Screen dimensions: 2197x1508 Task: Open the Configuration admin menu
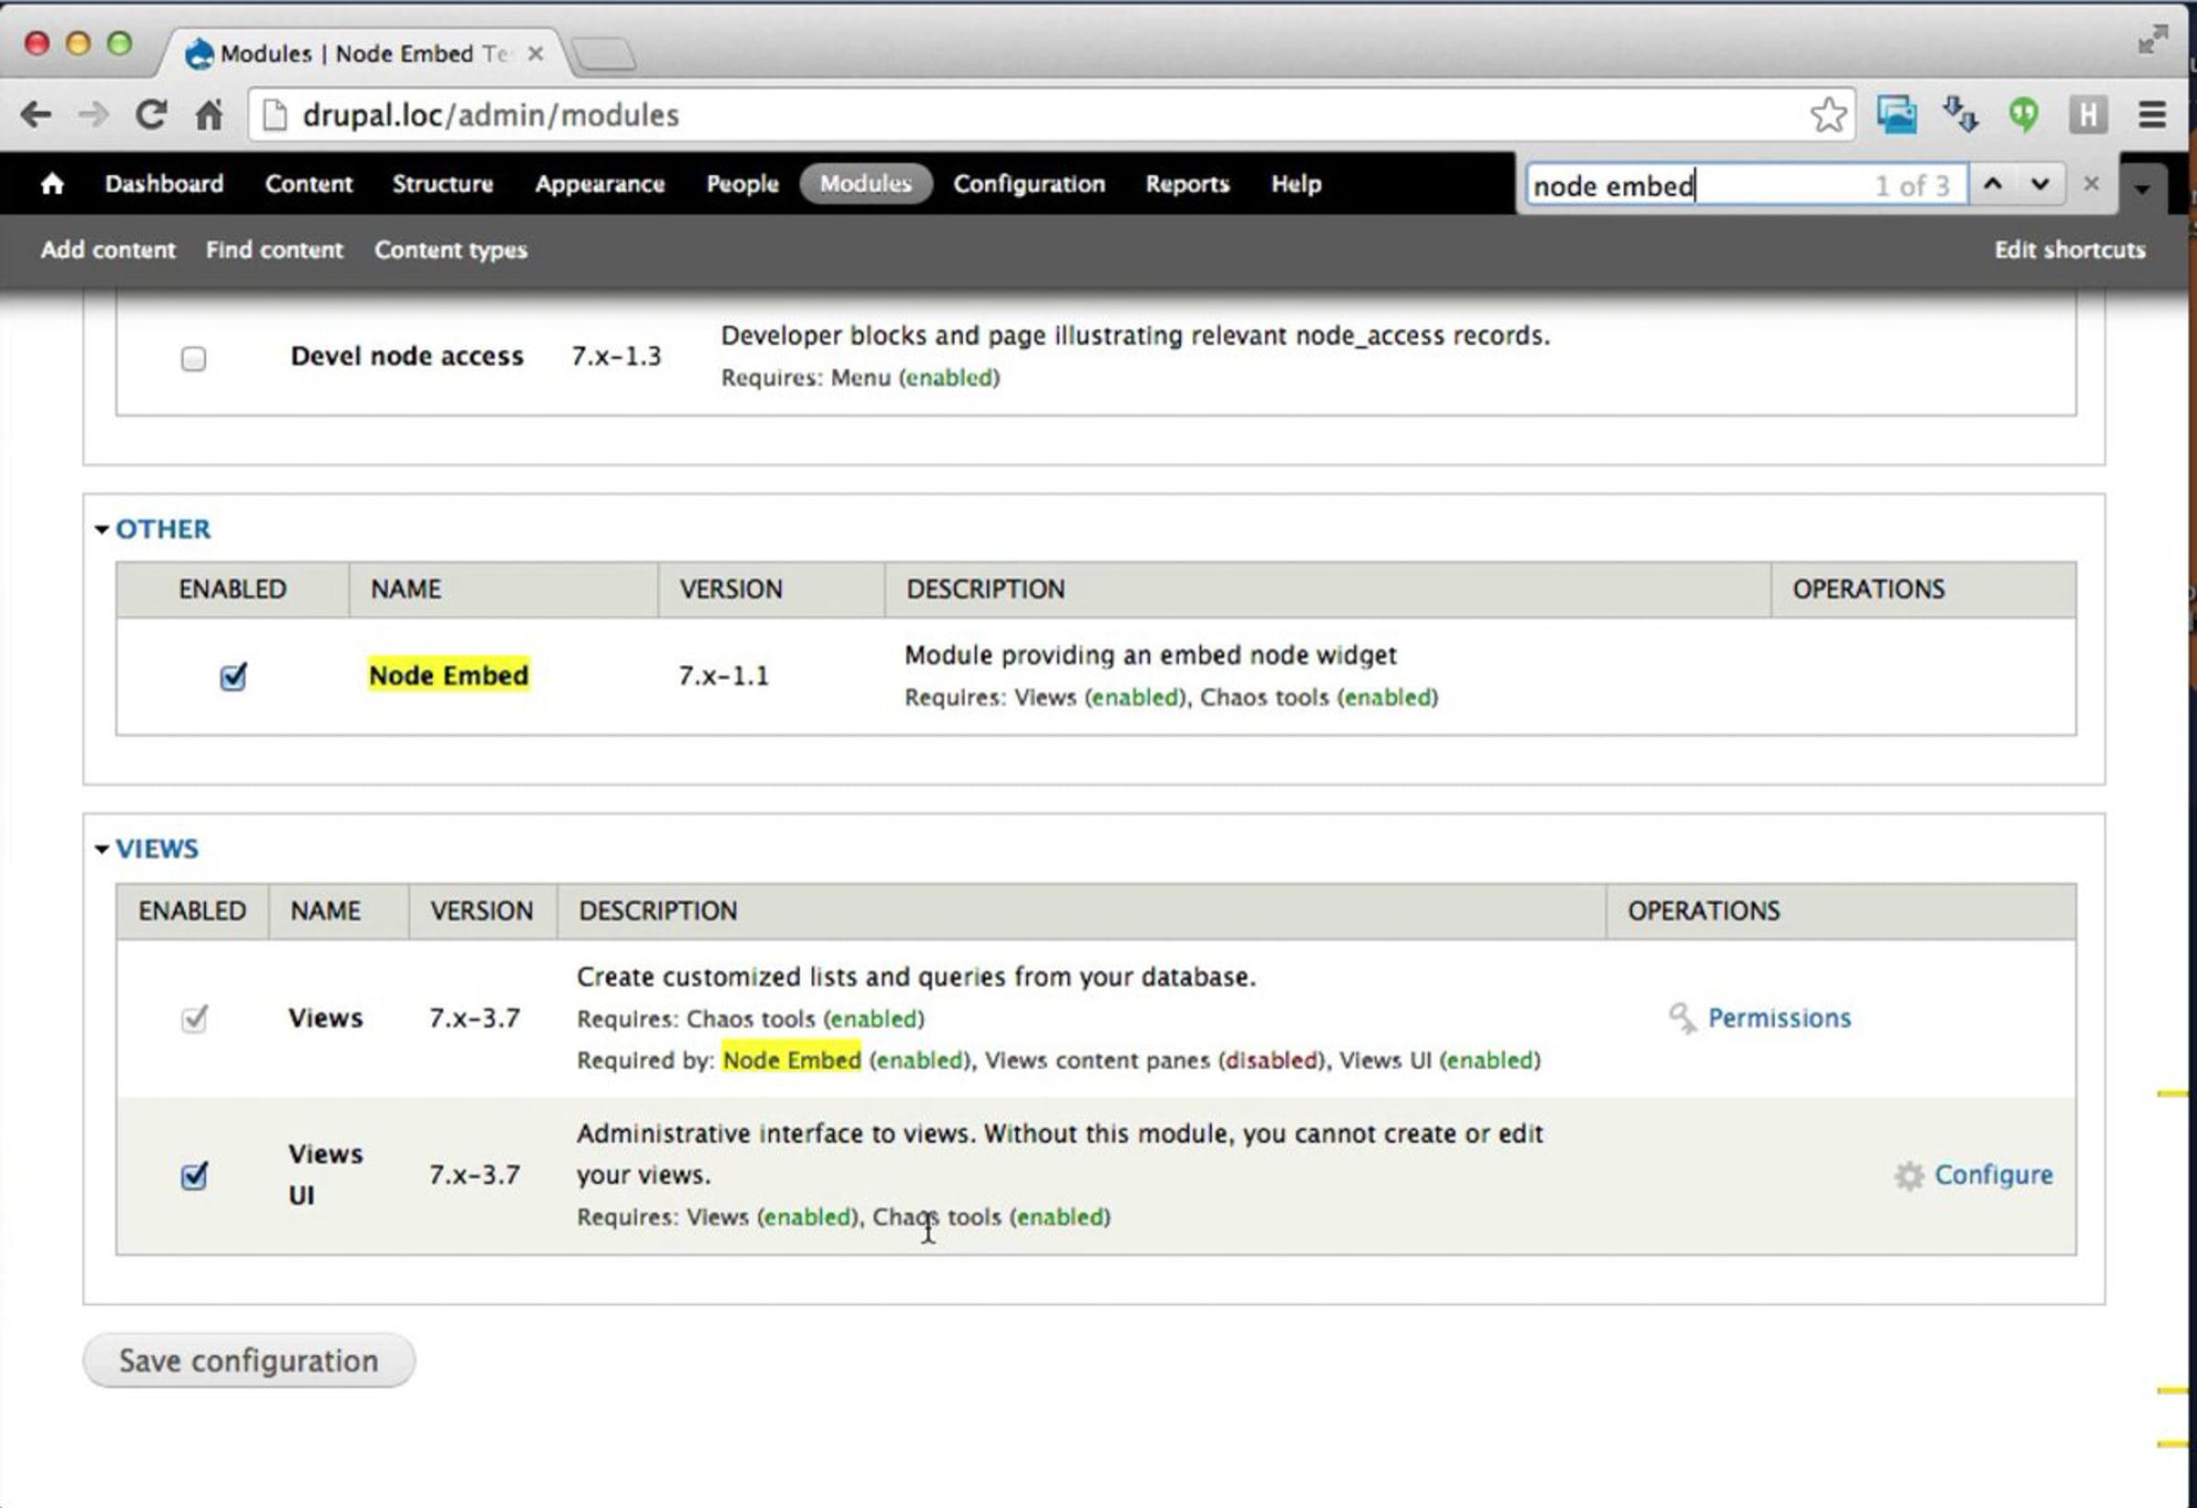1029,184
